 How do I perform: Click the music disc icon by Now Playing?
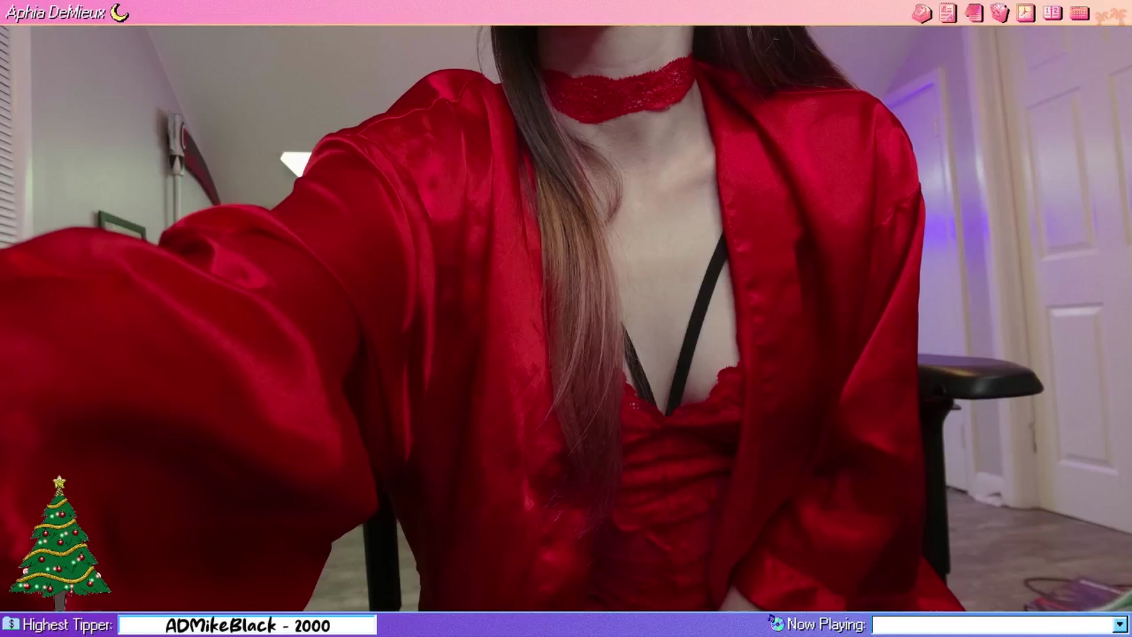(776, 623)
